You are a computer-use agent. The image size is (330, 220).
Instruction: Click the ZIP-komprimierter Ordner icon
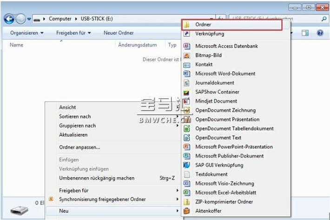(x=187, y=202)
